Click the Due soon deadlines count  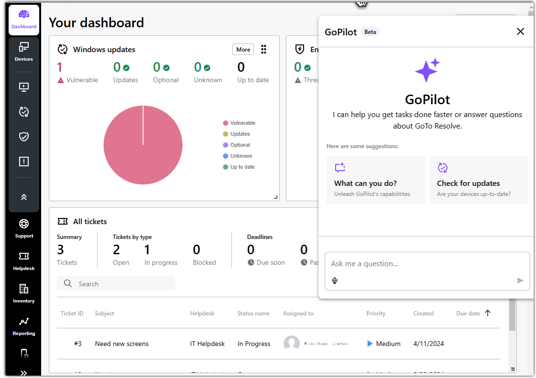click(251, 250)
